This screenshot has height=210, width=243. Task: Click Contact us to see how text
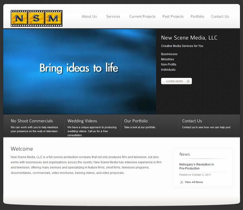point(206,127)
